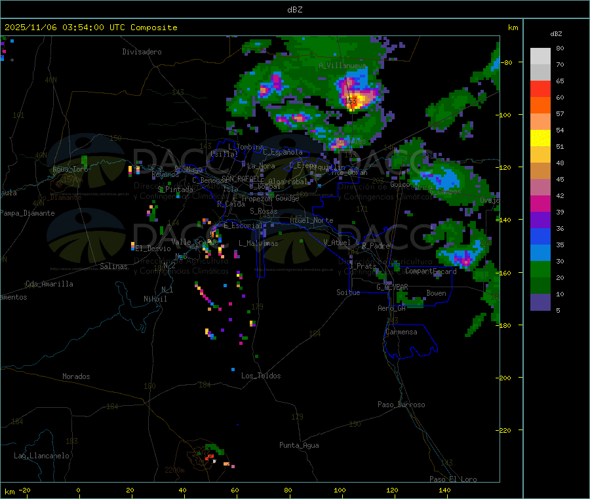The width and height of the screenshot is (590, 499).
Task: Click the V_Atuel label
Action: coord(337,243)
